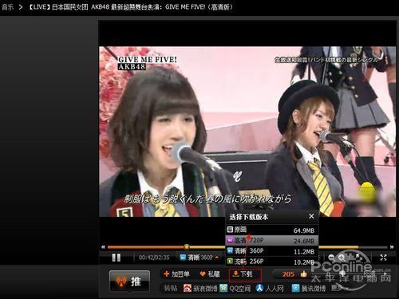399x299 pixels.
Task: Share to 腾讯微博
Action: 309,288
